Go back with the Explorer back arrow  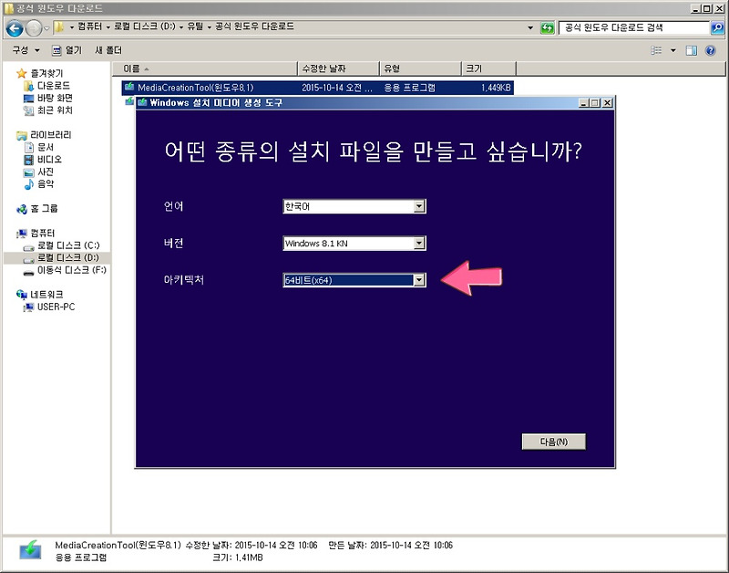pos(15,29)
